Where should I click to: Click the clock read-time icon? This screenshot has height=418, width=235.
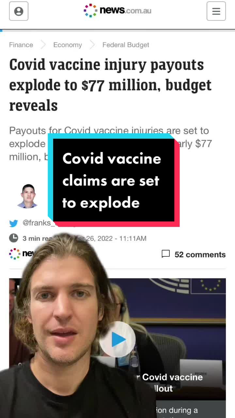[14, 238]
